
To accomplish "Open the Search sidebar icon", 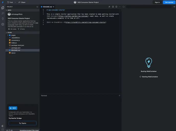I will click(3, 13).
